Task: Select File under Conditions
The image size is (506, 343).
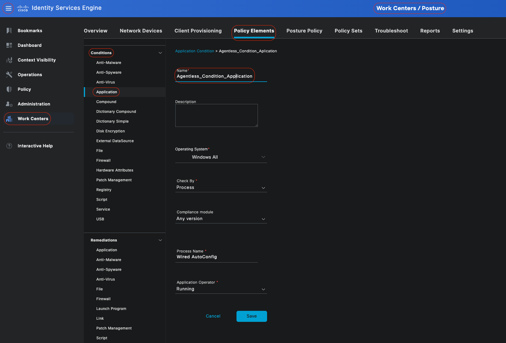Action: tap(99, 151)
